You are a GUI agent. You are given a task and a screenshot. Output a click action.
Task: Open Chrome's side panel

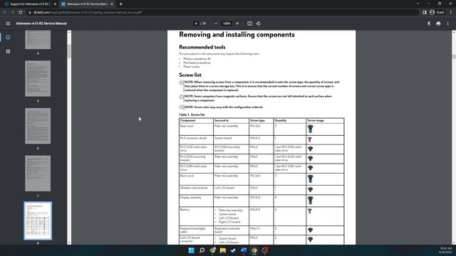tap(425, 13)
